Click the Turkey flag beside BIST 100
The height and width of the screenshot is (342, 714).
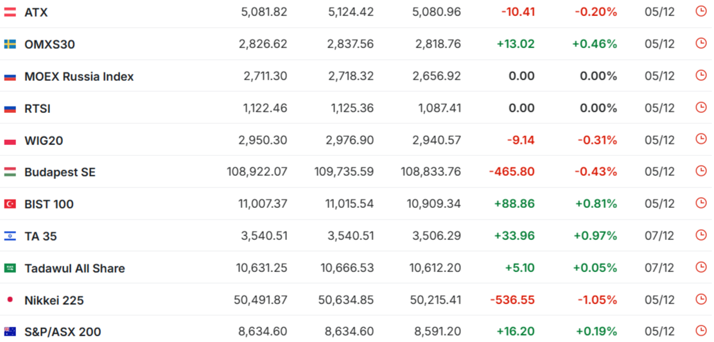[10, 204]
